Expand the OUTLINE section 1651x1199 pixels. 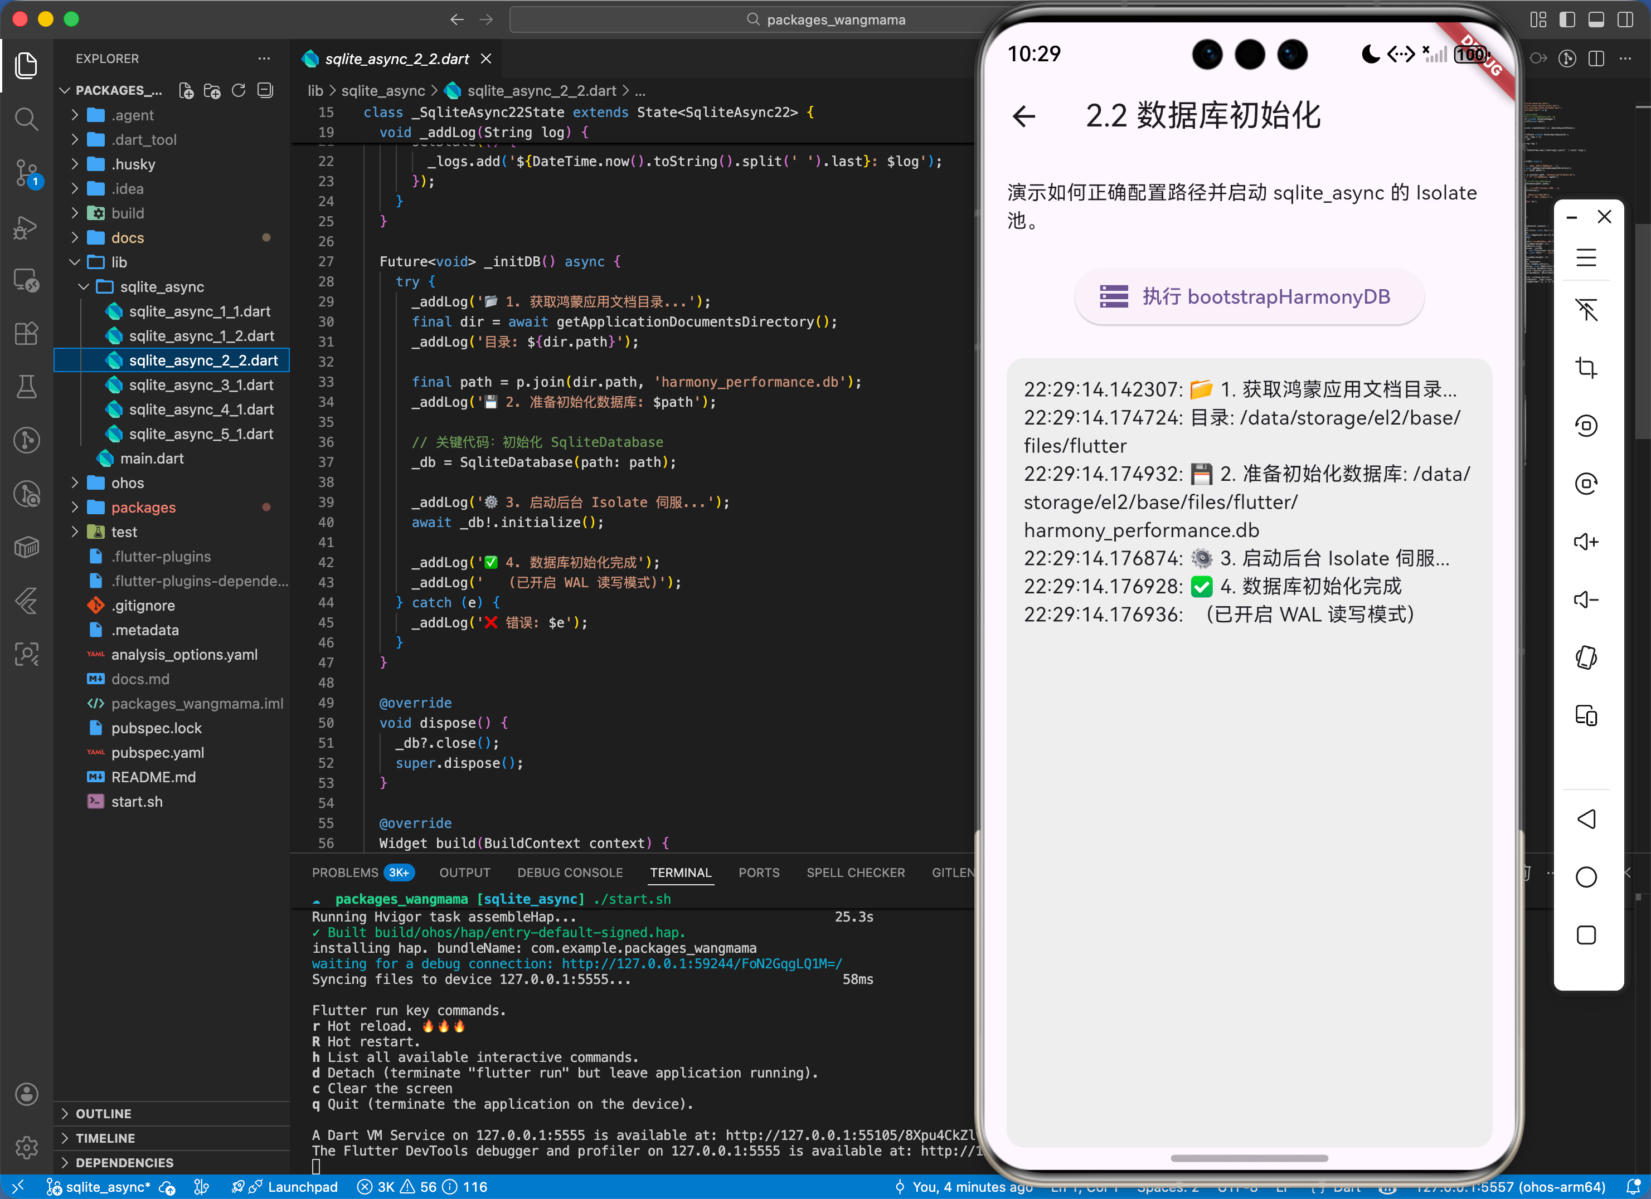pos(103,1114)
